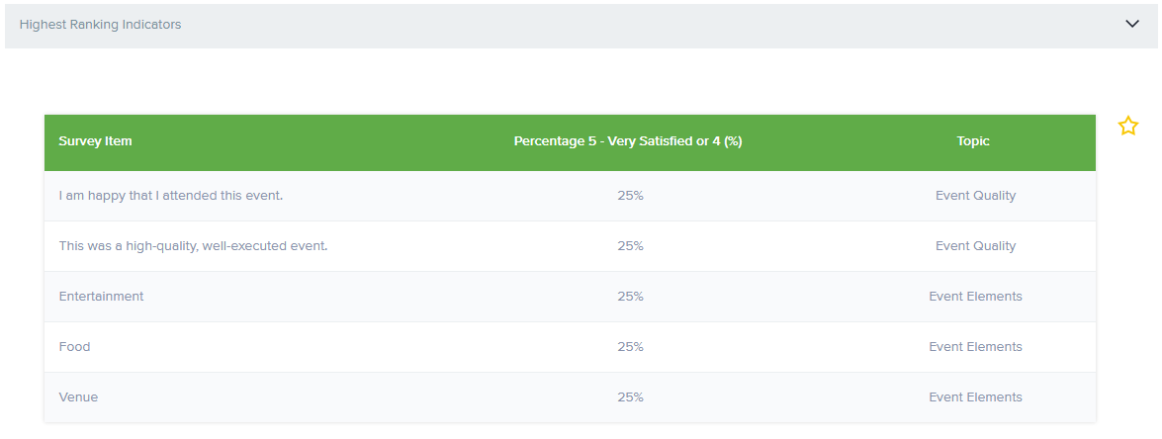Click the Food survey item

click(x=74, y=347)
